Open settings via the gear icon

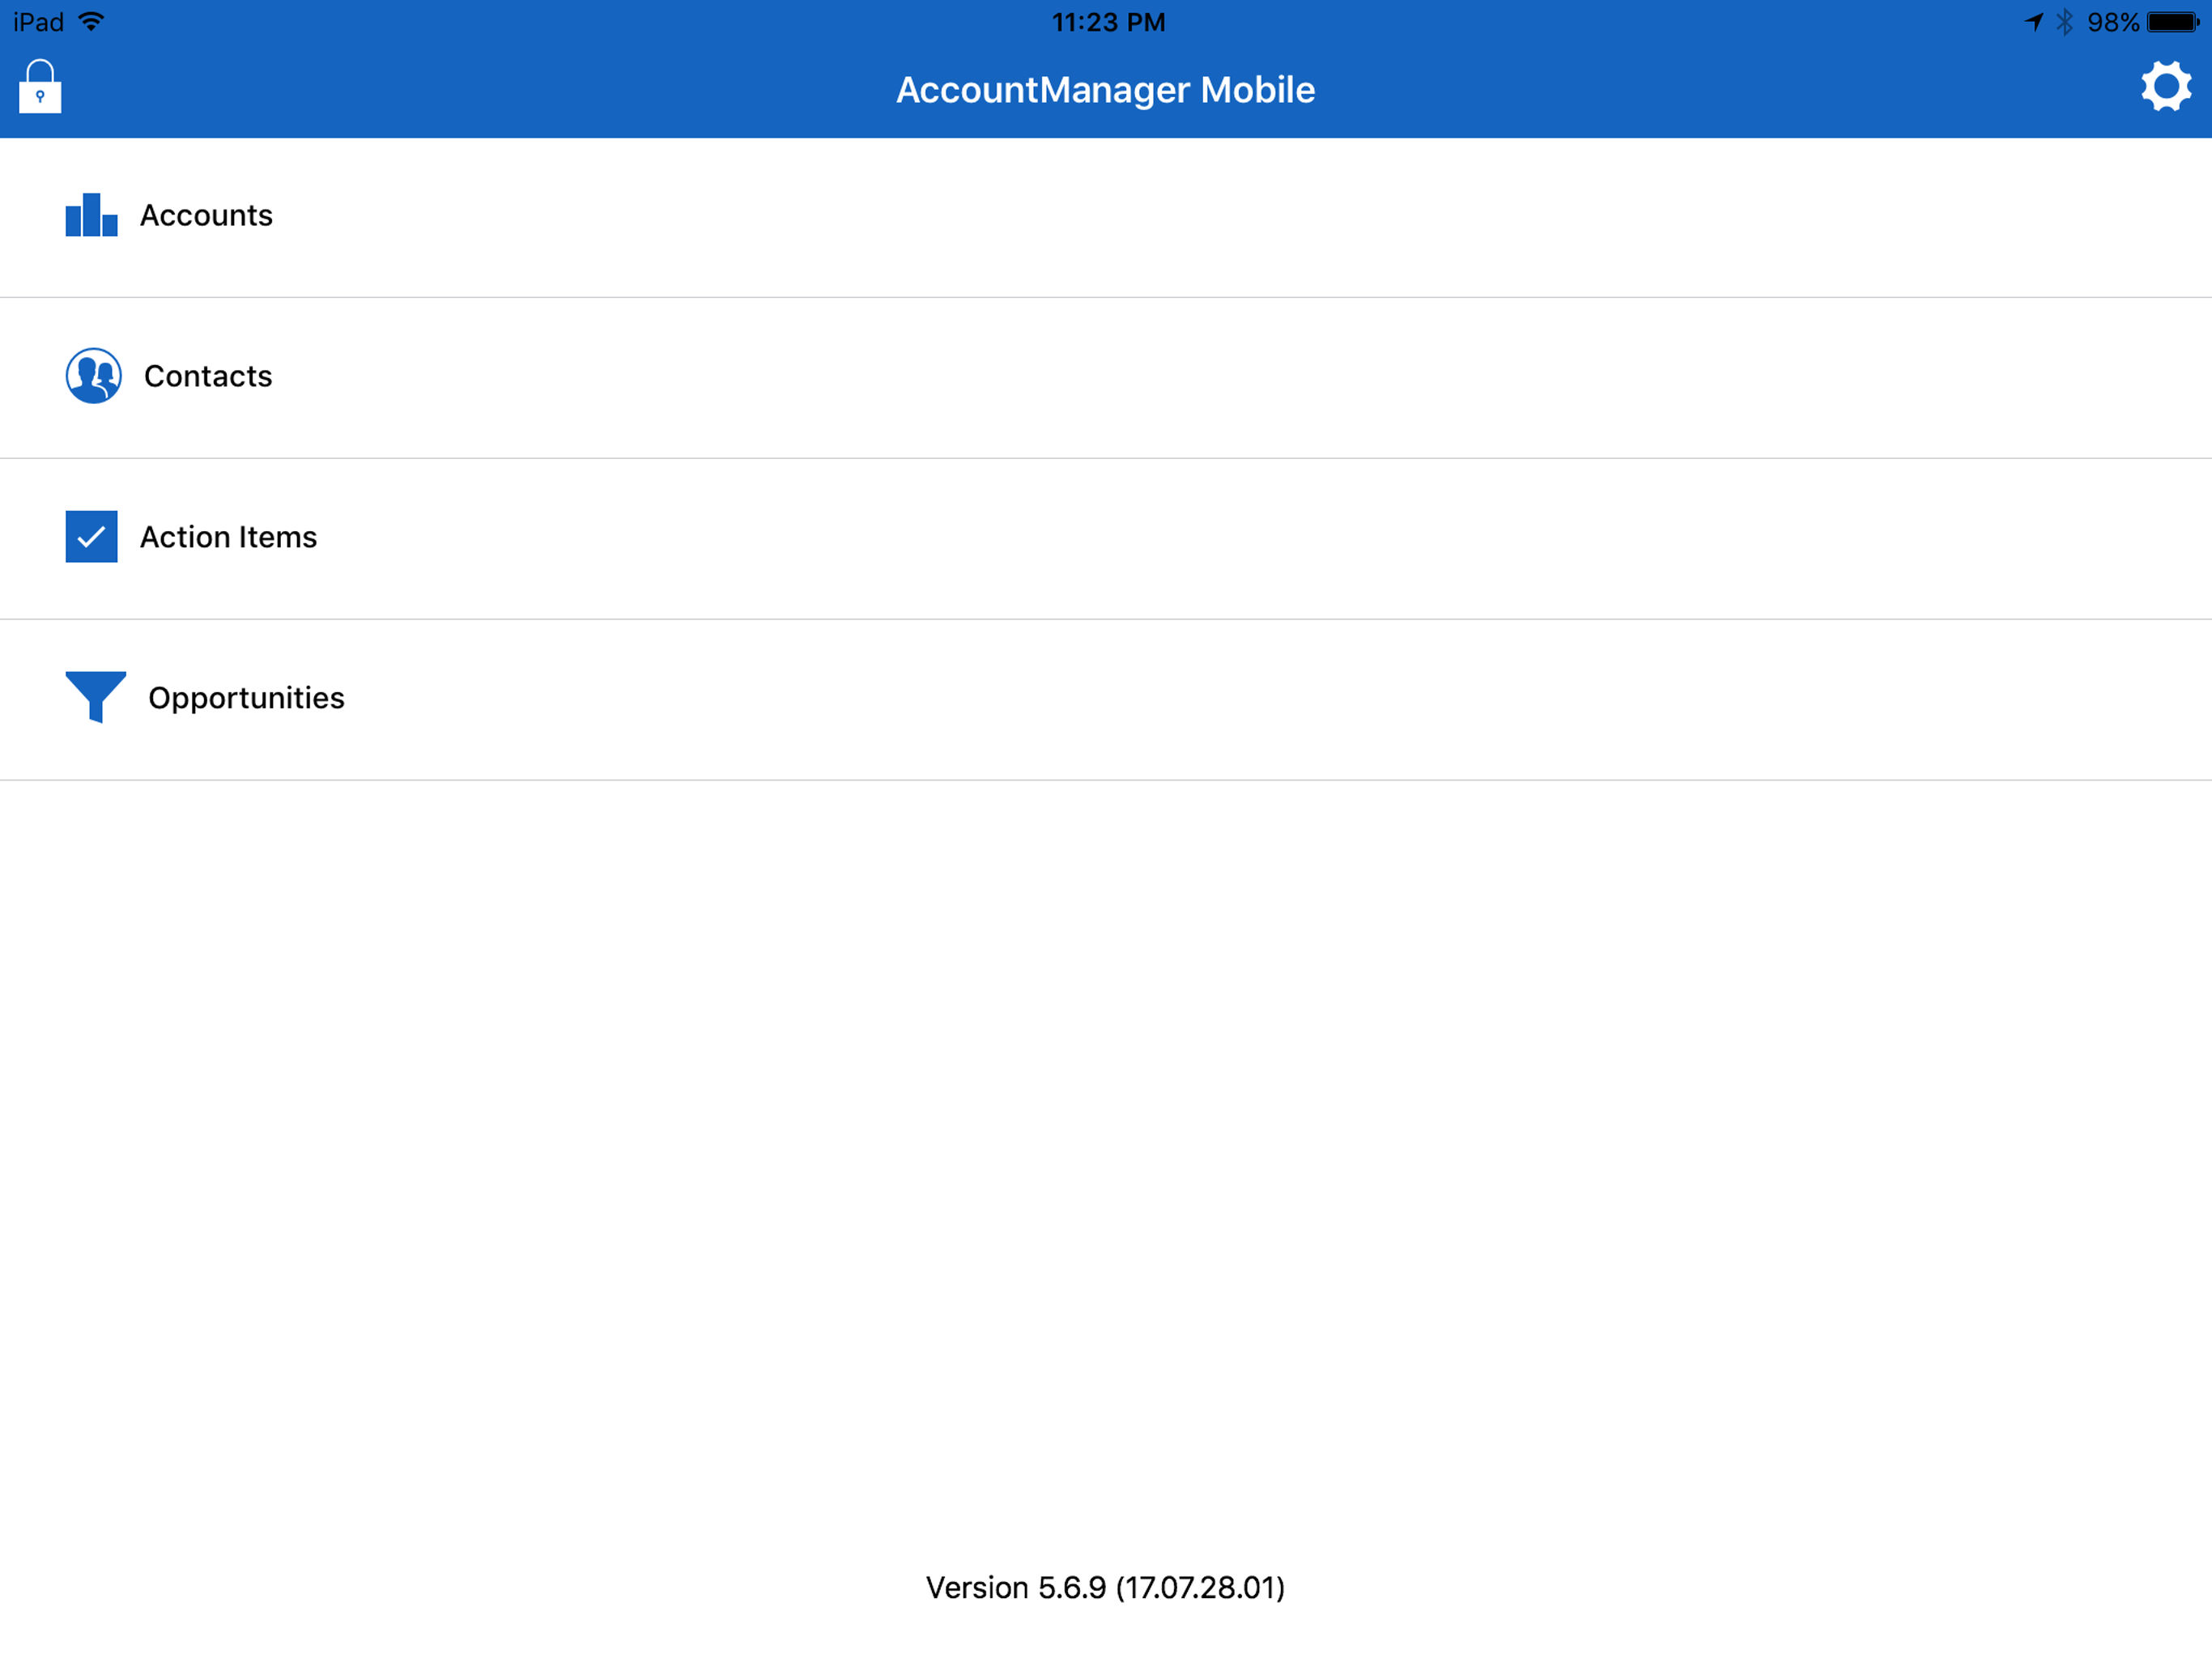click(2166, 87)
